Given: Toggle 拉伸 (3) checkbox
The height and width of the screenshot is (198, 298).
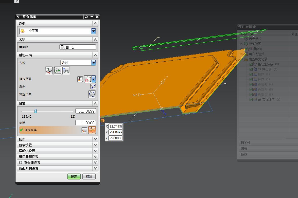Looking at the screenshot, I should 251,79.
